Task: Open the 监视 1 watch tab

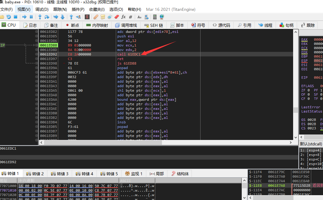Action: pos(134,174)
